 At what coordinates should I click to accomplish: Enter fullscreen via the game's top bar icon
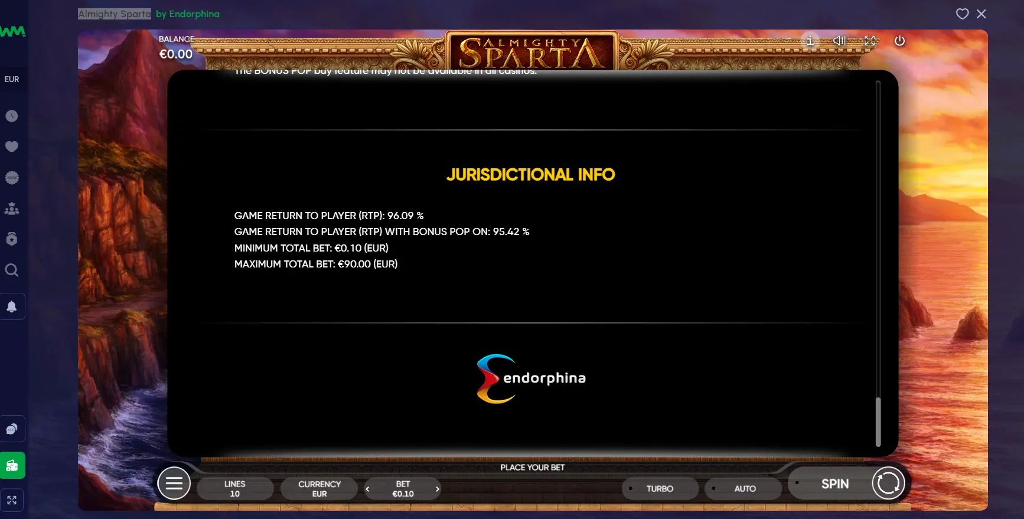tap(870, 41)
